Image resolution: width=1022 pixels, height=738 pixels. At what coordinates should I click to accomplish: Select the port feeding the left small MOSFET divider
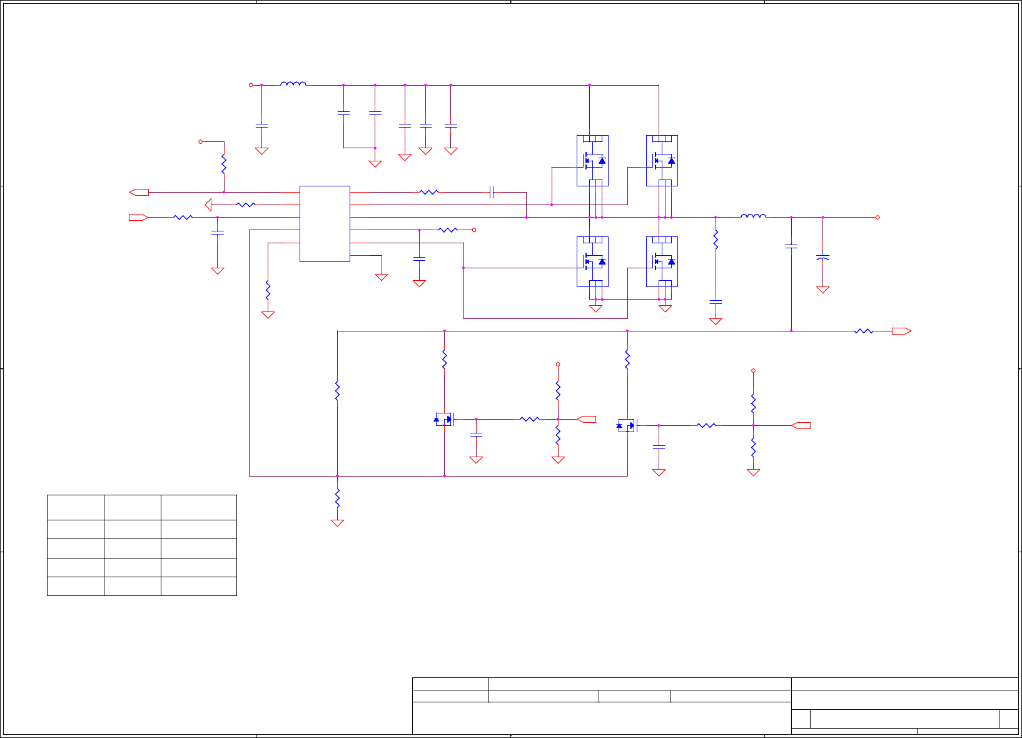586,419
